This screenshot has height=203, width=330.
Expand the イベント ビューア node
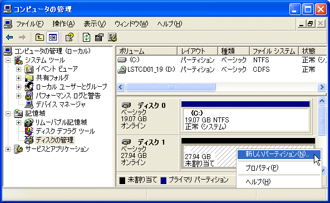18,69
